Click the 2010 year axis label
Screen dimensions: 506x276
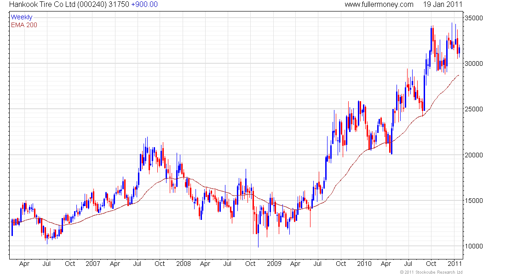[x=364, y=264]
